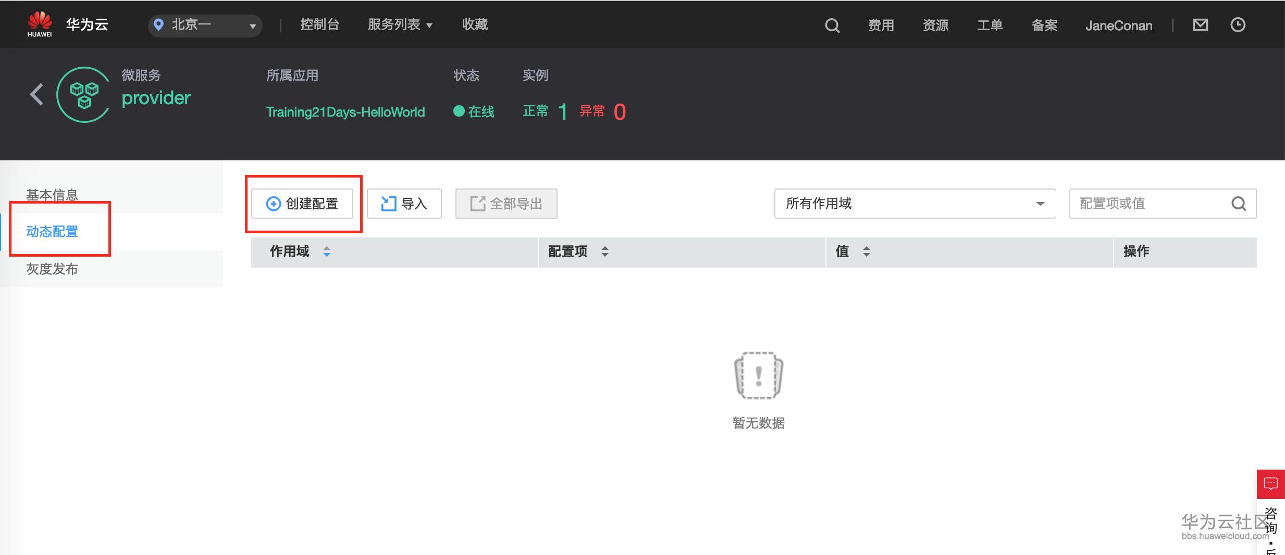Click the provider microservice hexagon icon
The width and height of the screenshot is (1285, 555).
coord(83,95)
